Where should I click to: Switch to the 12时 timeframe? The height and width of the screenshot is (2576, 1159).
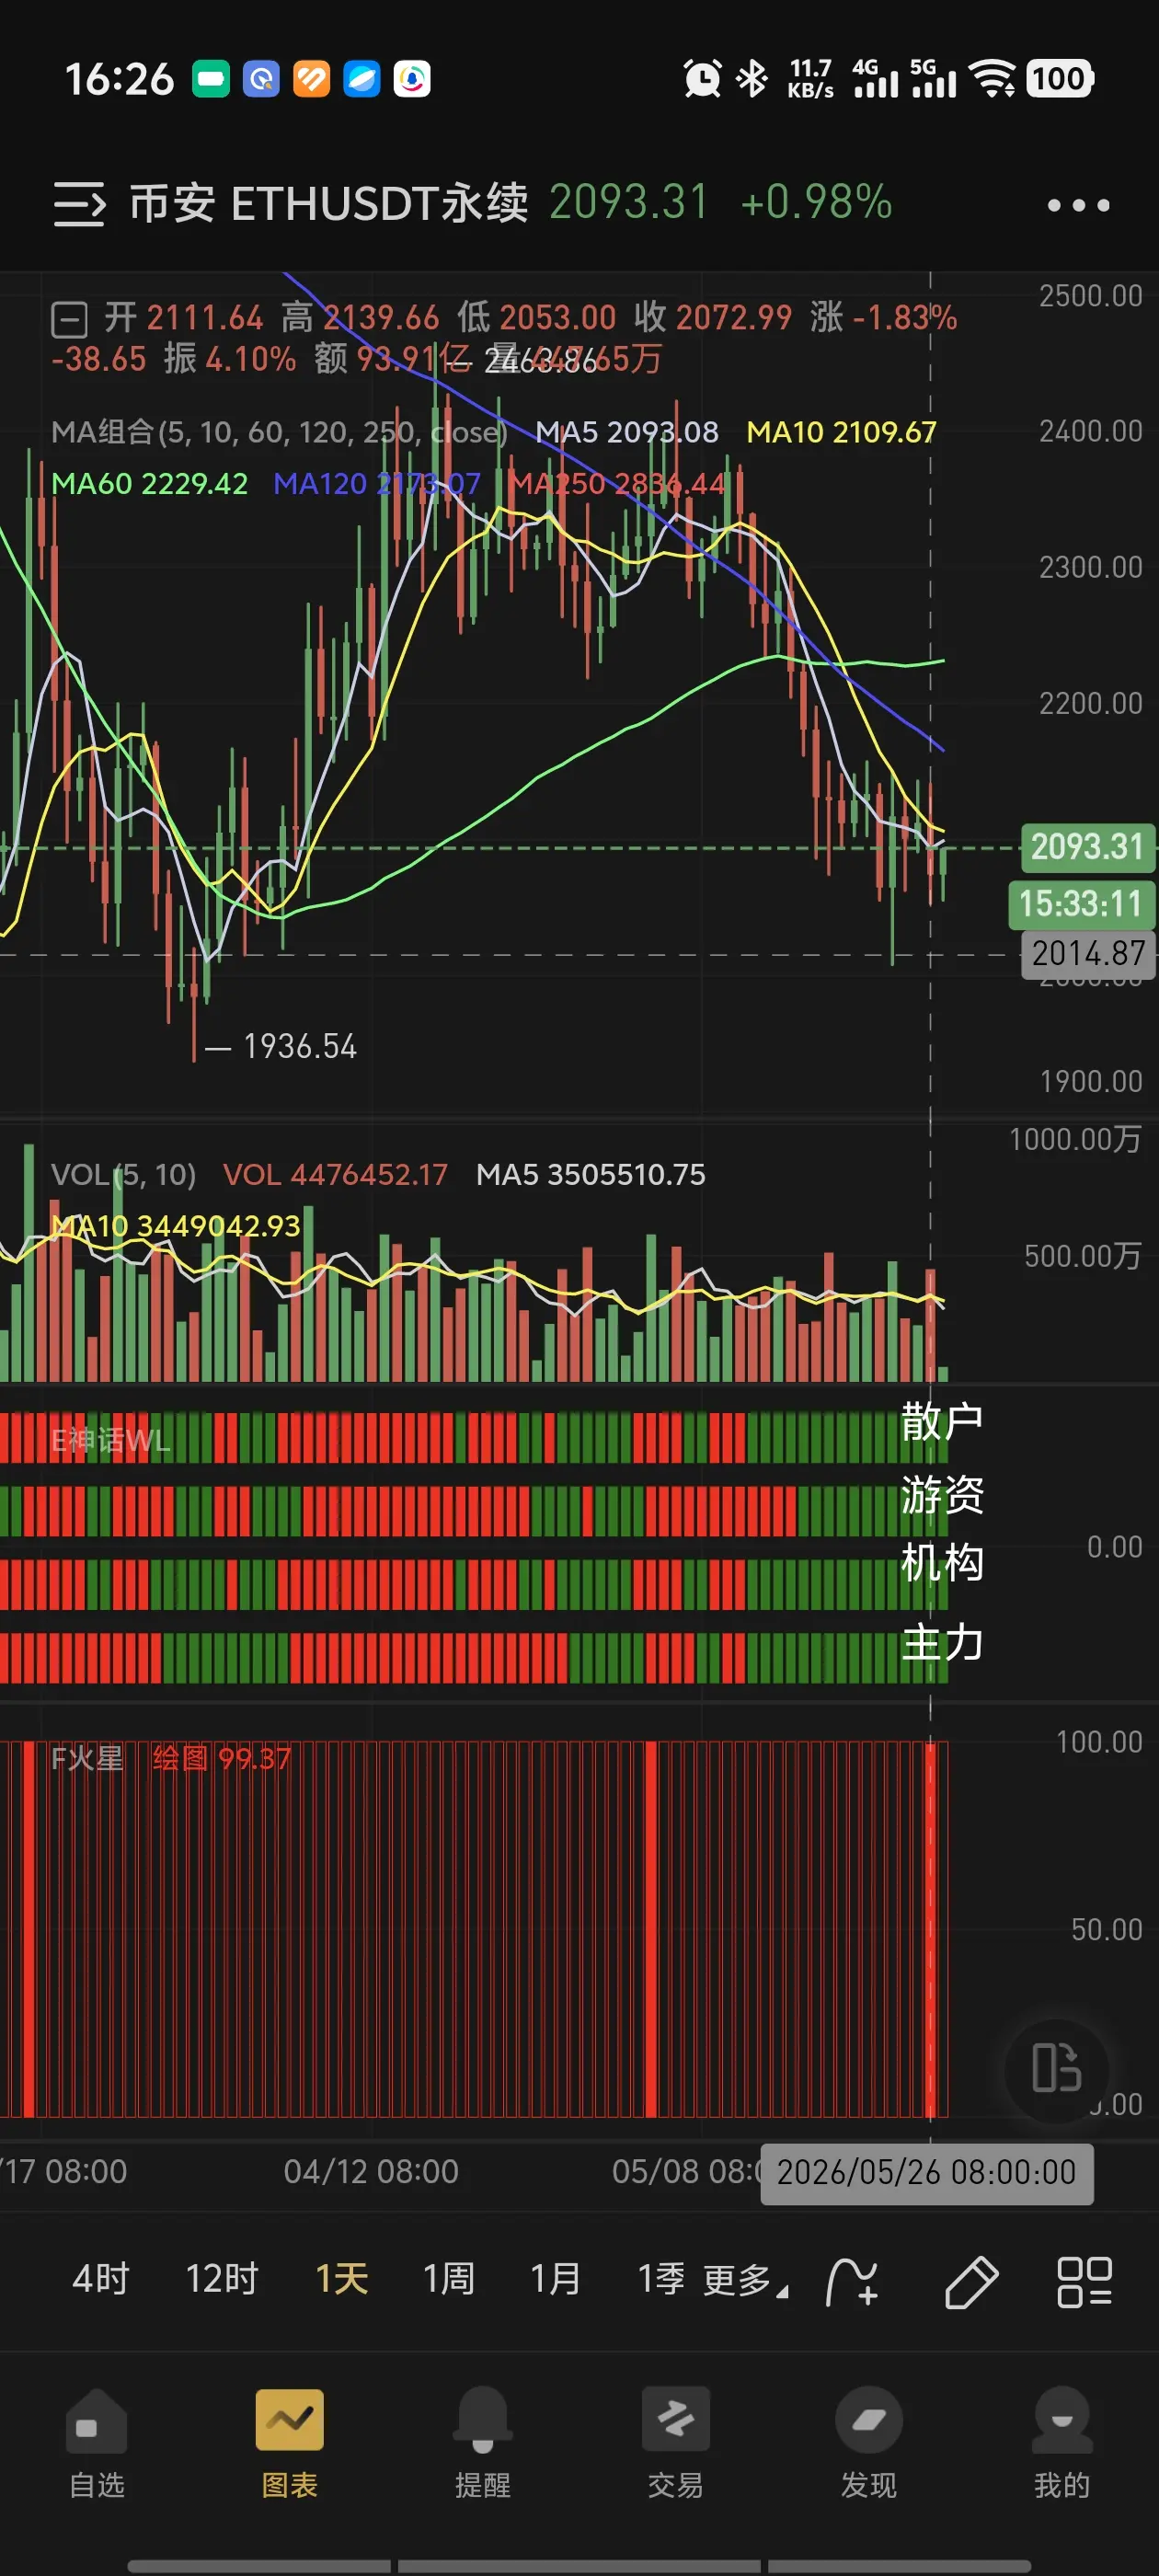[x=222, y=2279]
